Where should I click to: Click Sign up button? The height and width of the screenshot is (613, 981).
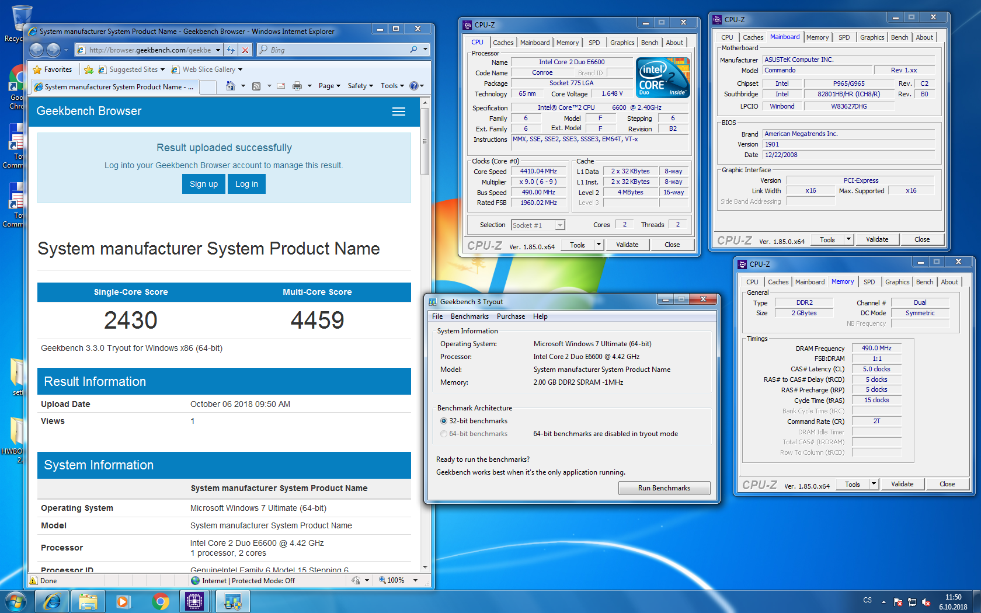[x=204, y=184]
